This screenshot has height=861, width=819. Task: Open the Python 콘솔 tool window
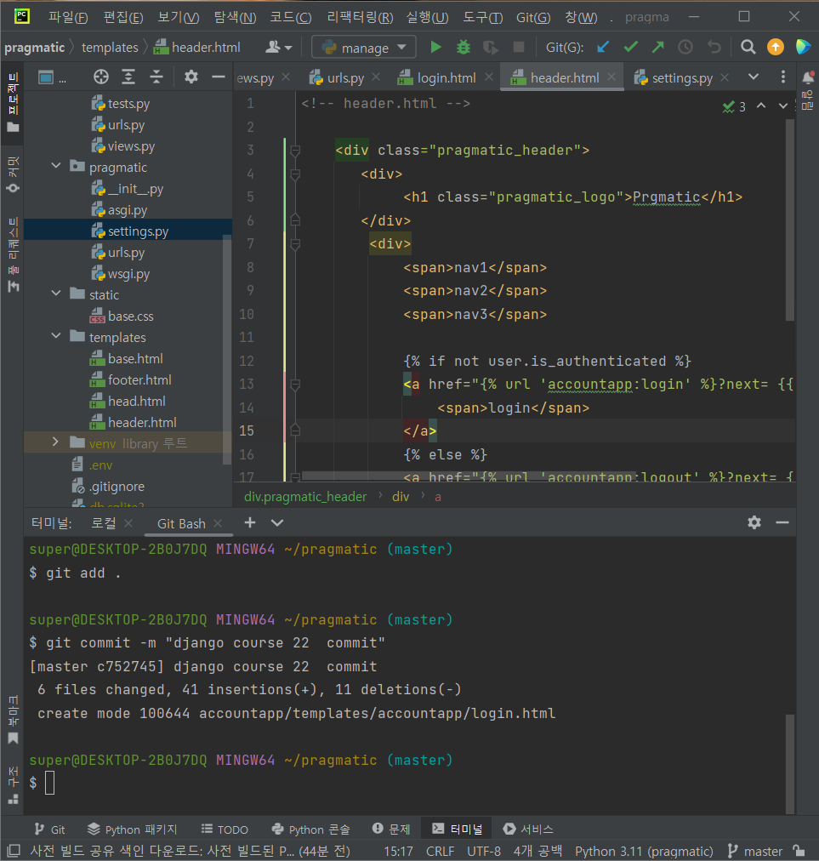[x=310, y=829]
